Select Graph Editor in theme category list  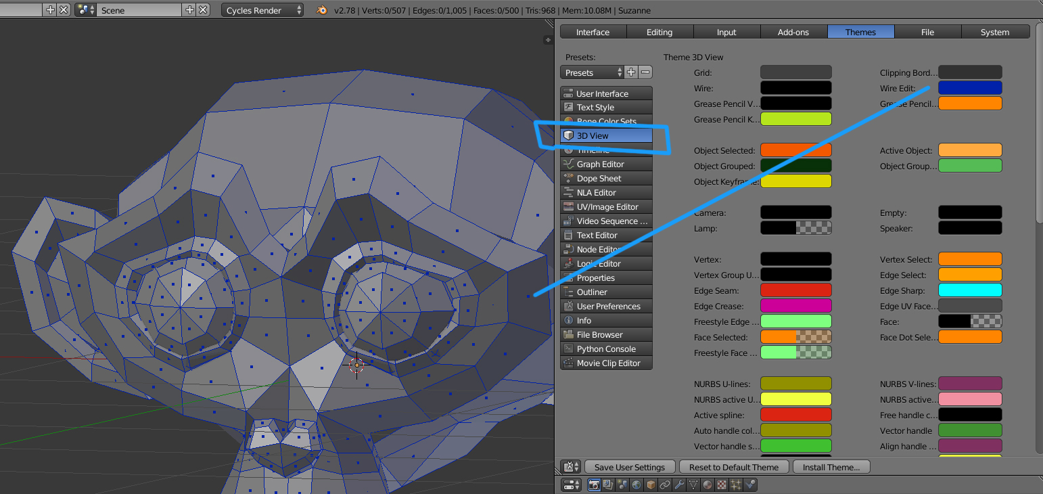tap(606, 164)
